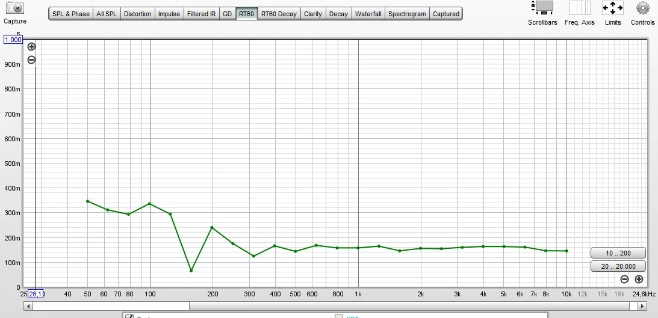The width and height of the screenshot is (658, 318).
Task: Select the active RT60 tab
Action: [x=246, y=14]
